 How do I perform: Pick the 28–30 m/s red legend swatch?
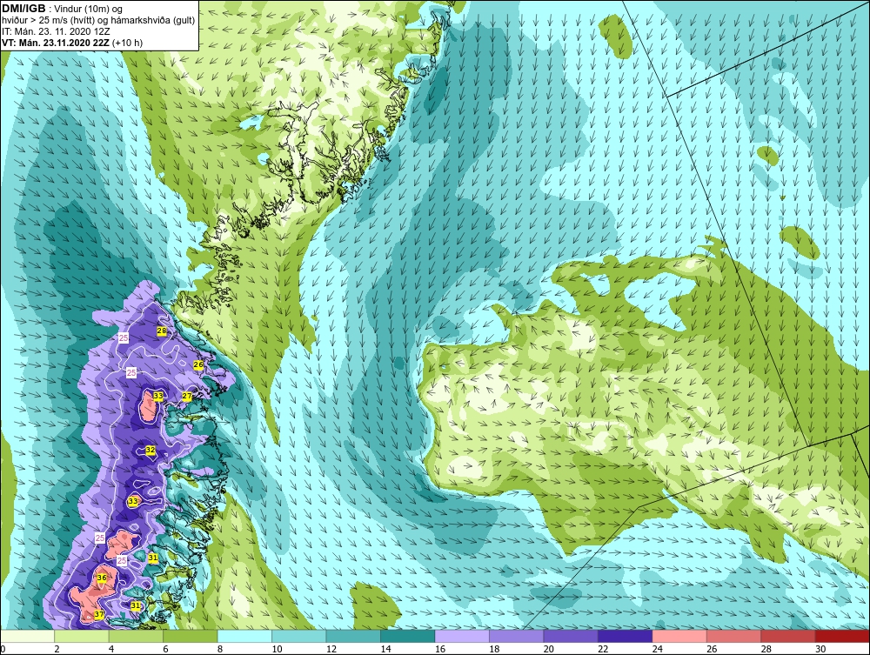(788, 636)
